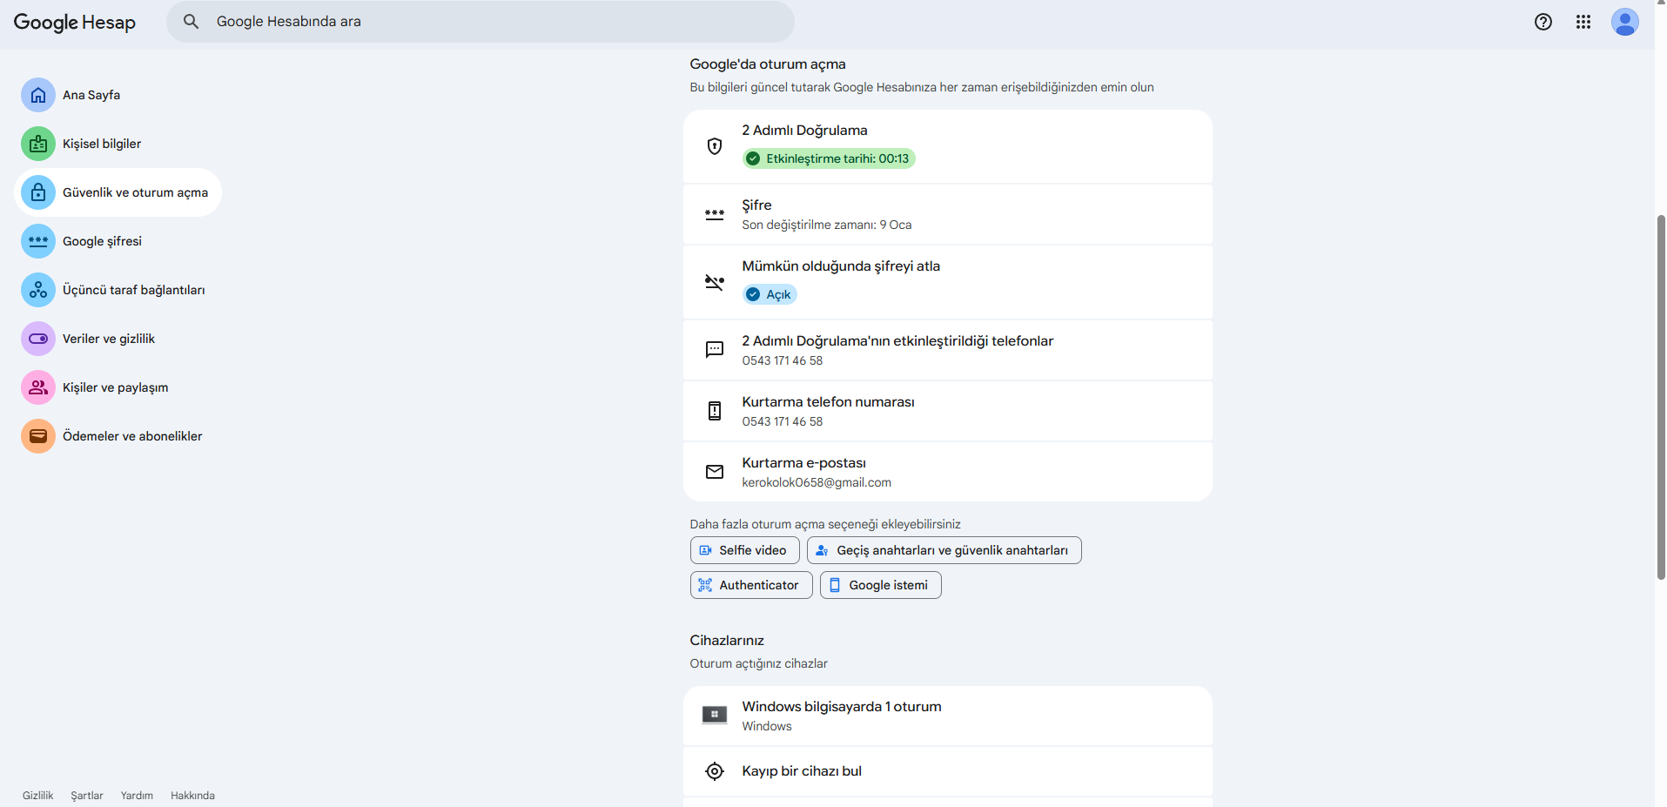Open Şifre row last changed 9 Oca
The width and height of the screenshot is (1667, 807).
(947, 214)
